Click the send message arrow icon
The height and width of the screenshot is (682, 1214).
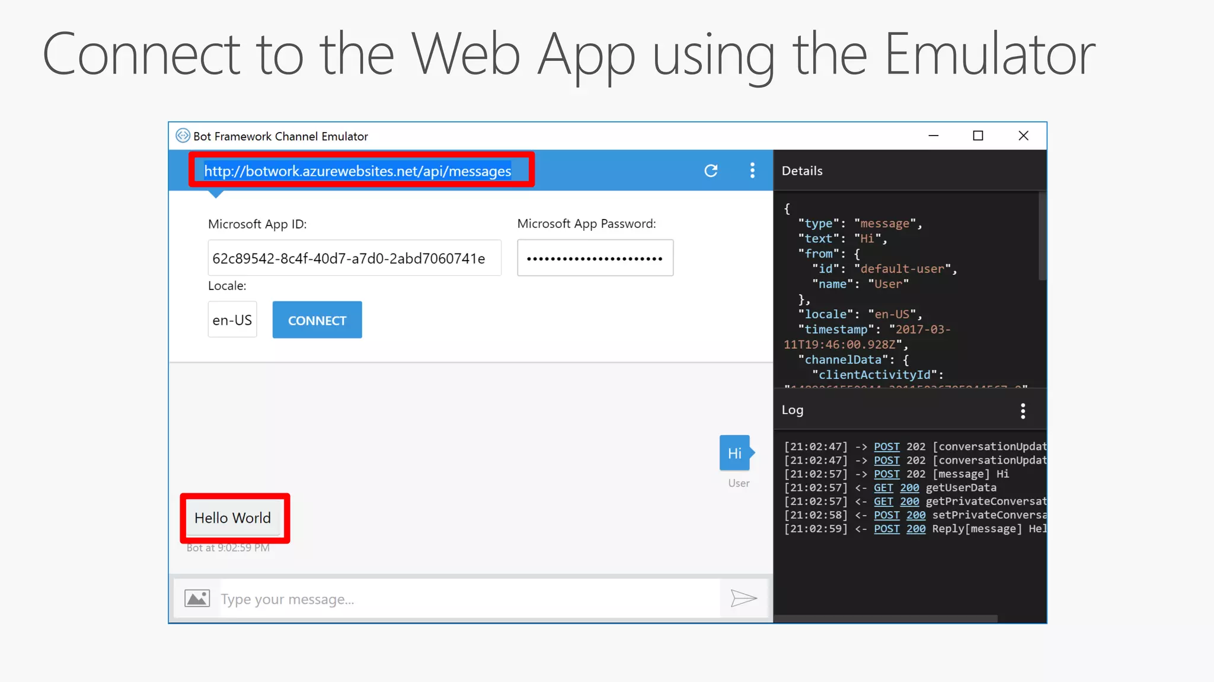(743, 599)
